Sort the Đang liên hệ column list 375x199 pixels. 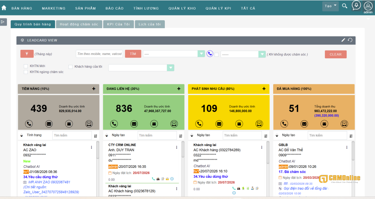tap(181, 136)
